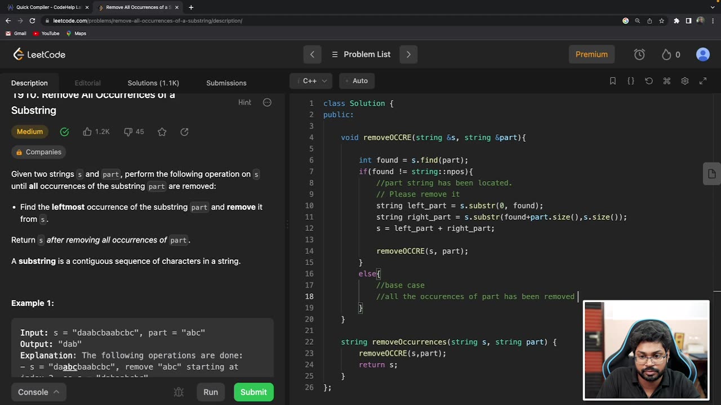Click the debugger bug icon
The width and height of the screenshot is (721, 405).
point(179,392)
